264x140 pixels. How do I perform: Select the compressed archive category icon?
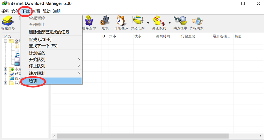point(17,46)
